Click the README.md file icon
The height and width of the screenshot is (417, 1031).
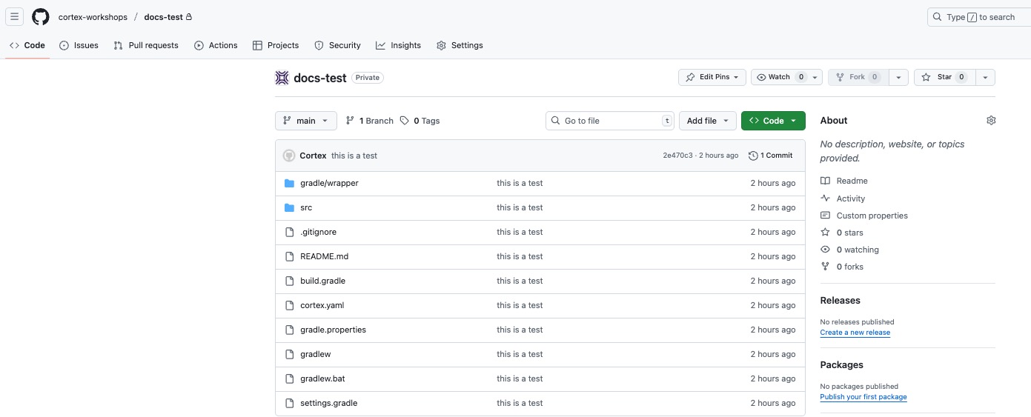(x=290, y=256)
